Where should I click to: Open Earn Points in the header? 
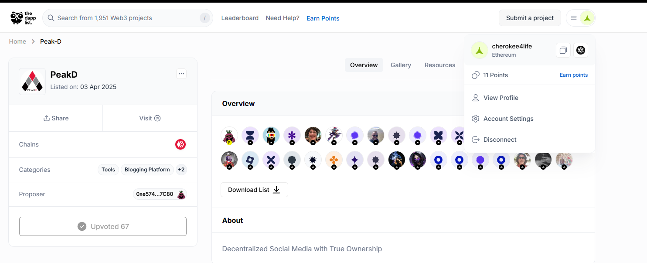click(323, 18)
